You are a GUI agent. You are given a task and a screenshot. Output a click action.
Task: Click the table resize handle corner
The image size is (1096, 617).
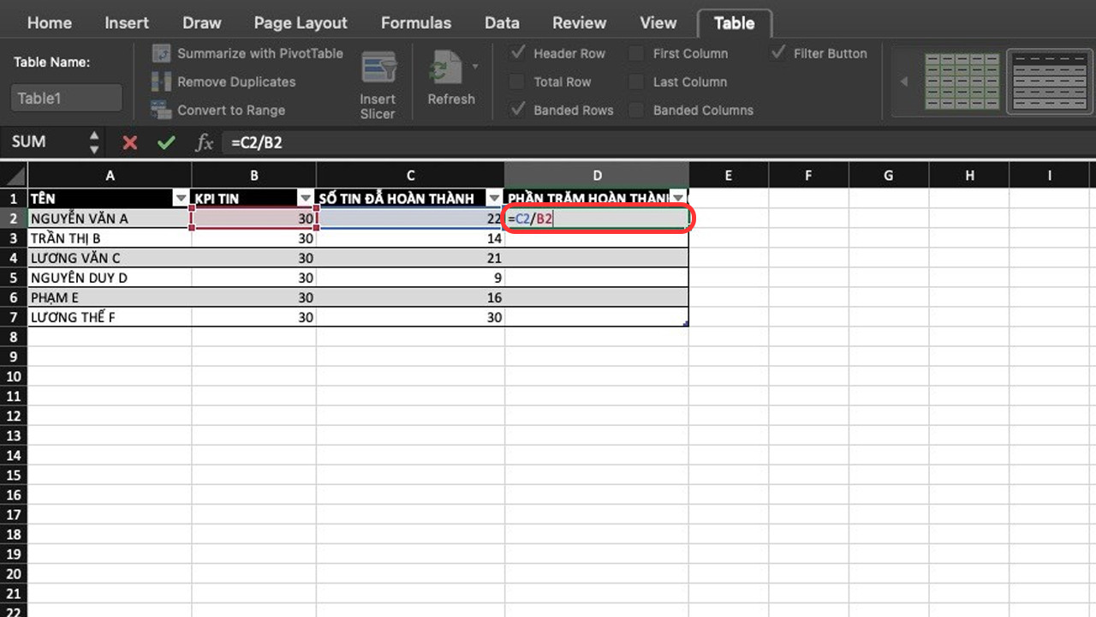pos(686,324)
